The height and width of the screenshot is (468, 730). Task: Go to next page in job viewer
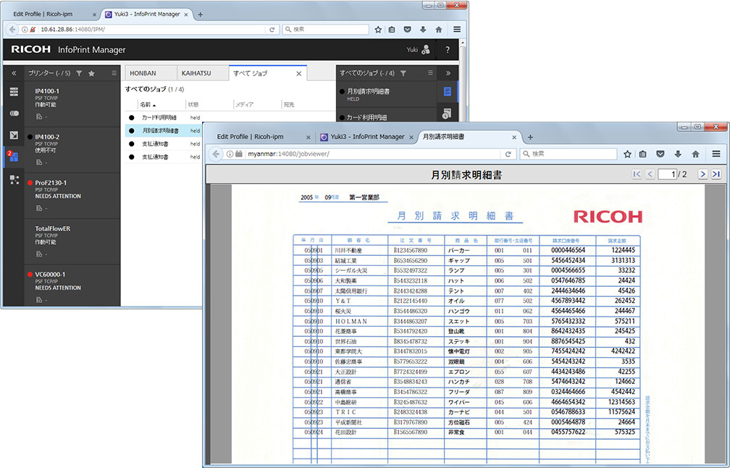point(702,174)
